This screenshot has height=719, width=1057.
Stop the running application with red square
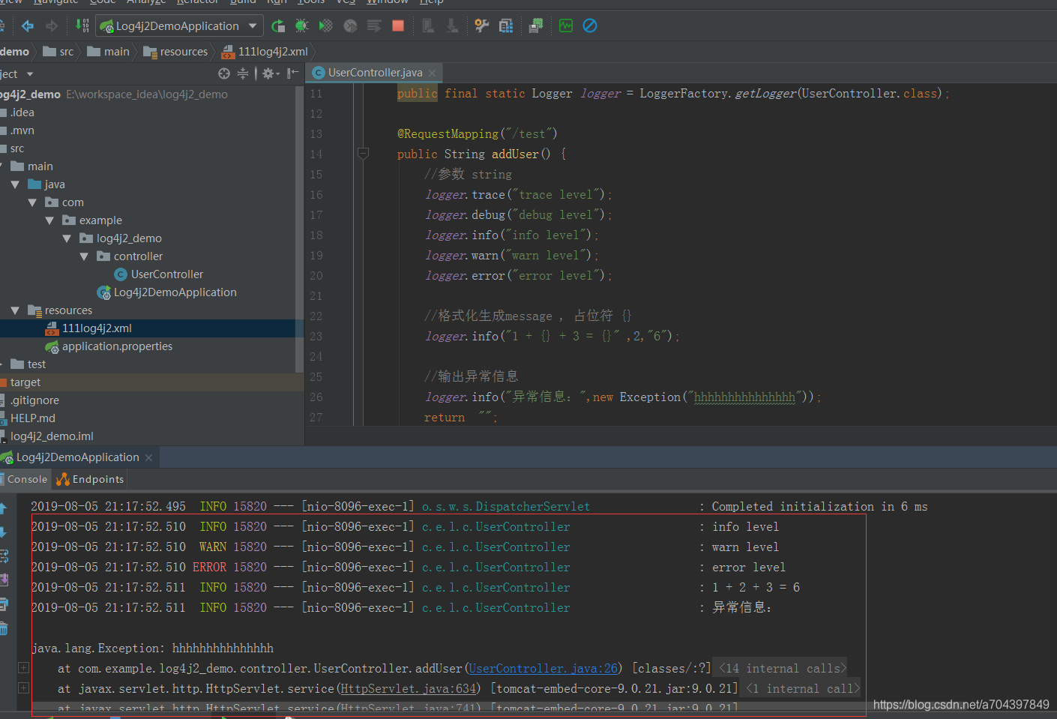click(398, 26)
